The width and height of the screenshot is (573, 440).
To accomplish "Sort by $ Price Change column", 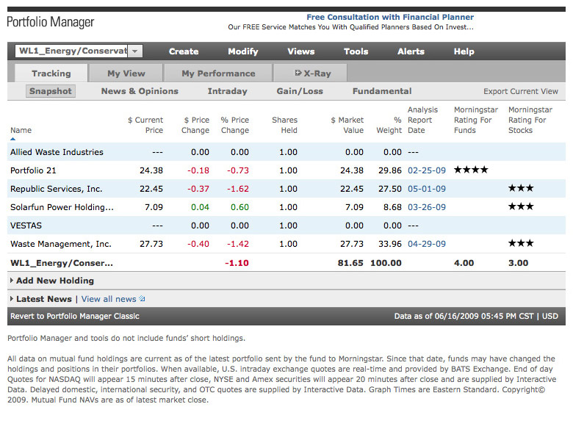I will click(x=195, y=126).
